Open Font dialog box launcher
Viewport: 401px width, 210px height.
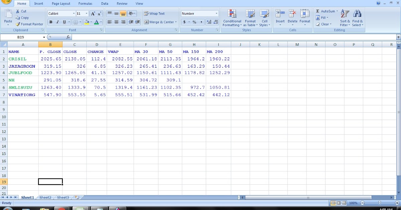[x=101, y=30]
